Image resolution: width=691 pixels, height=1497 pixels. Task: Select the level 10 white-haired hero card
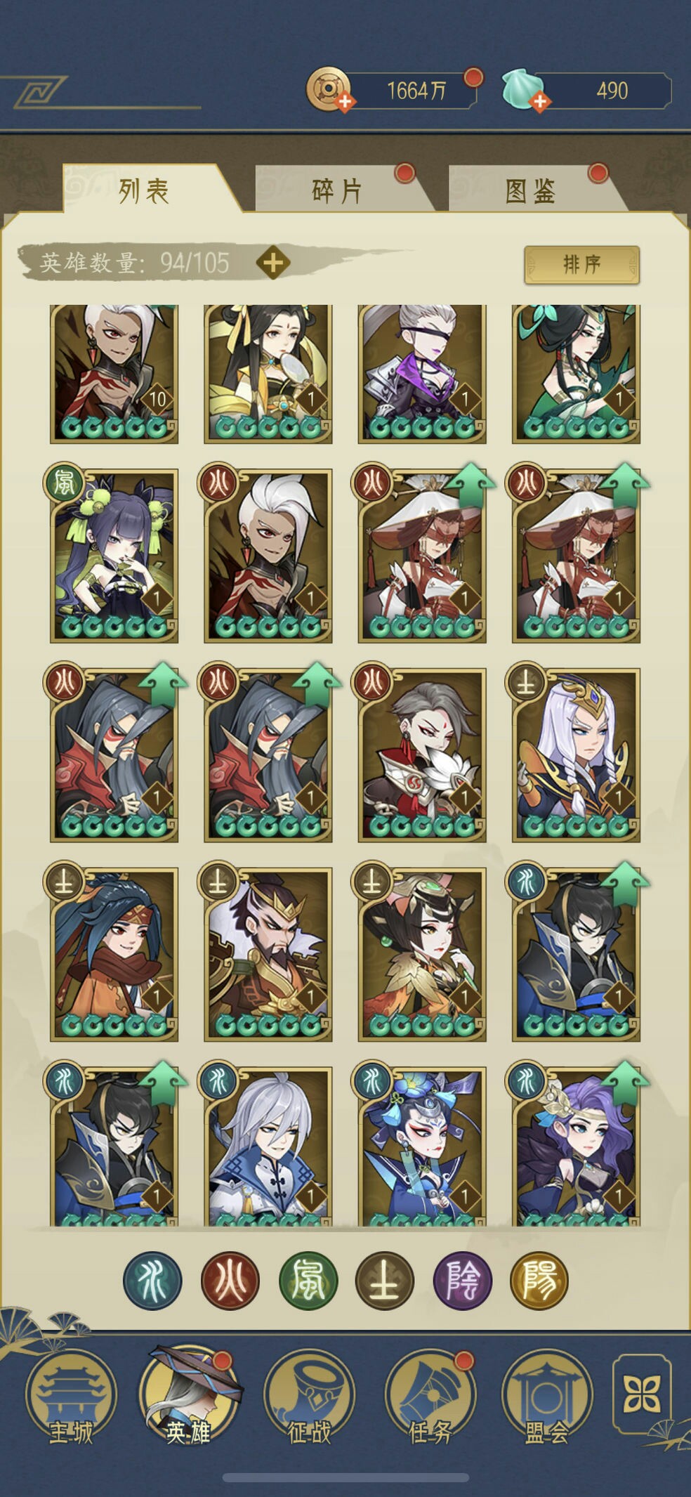(x=114, y=373)
